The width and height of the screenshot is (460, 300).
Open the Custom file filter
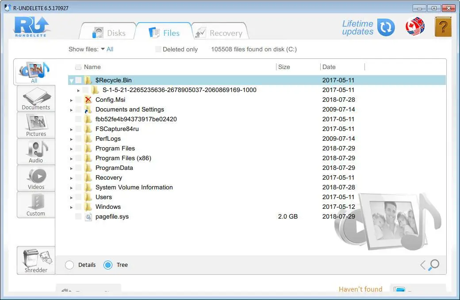click(36, 205)
